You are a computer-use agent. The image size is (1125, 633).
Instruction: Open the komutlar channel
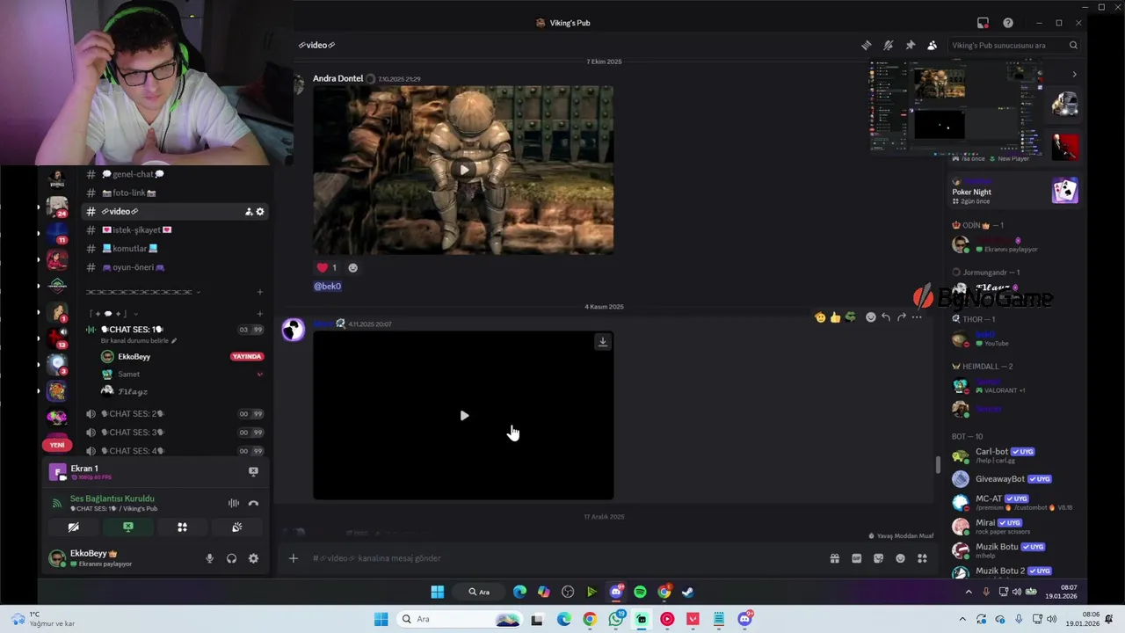tap(174, 248)
